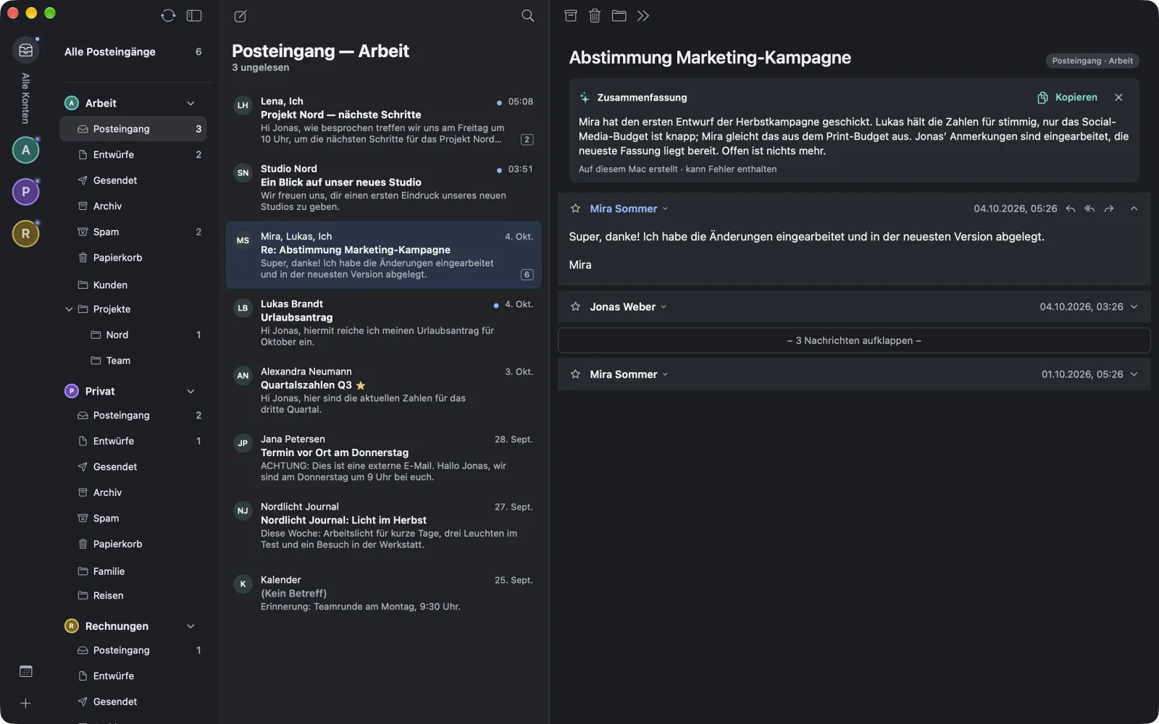Compose a new message
This screenshot has height=724, width=1159.
pyautogui.click(x=240, y=16)
